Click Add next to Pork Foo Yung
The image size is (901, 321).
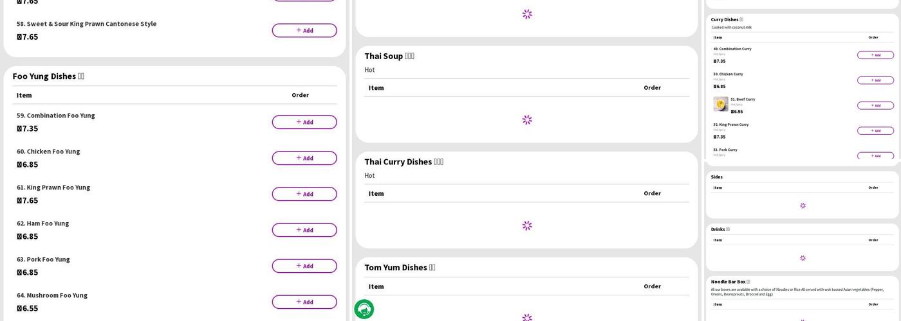[x=304, y=266]
